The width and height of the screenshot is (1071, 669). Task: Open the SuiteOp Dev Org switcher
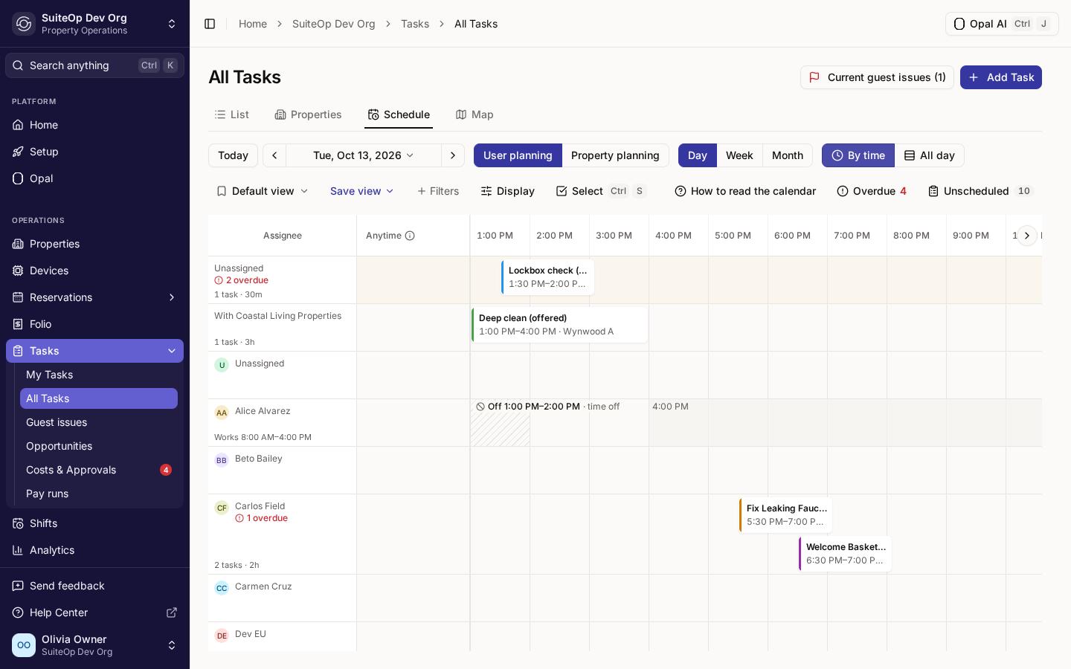tap(94, 24)
